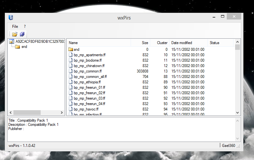Viewport: 254px width, 160px height.
Task: Select the snd folder in tree panel
Action: coord(24,47)
